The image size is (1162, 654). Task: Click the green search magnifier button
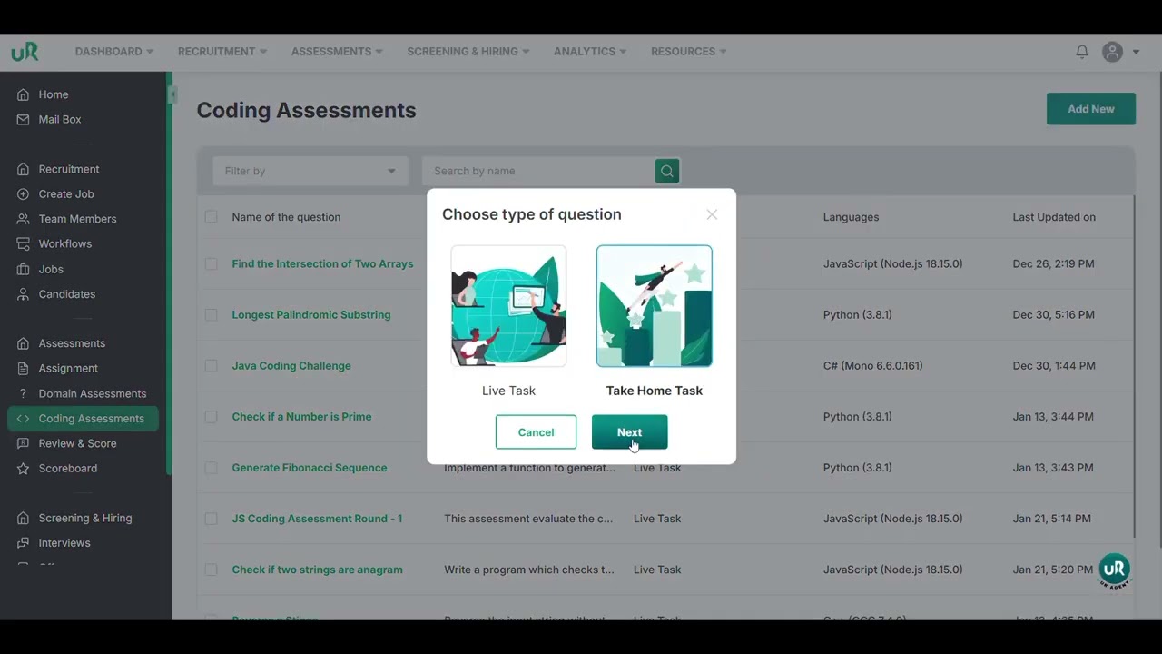(667, 171)
